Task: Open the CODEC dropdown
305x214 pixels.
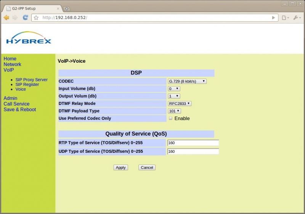Action: [187, 81]
